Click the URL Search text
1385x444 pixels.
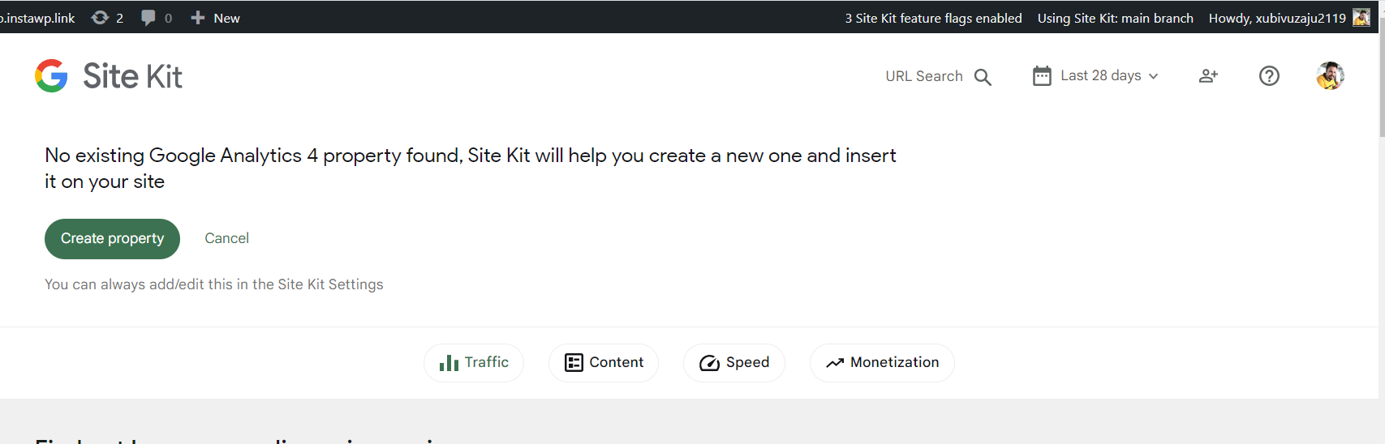[924, 76]
